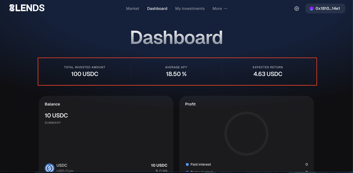Viewport: 353px width, 173px height.
Task: Click the Paid interest legend label
Action: (x=200, y=164)
